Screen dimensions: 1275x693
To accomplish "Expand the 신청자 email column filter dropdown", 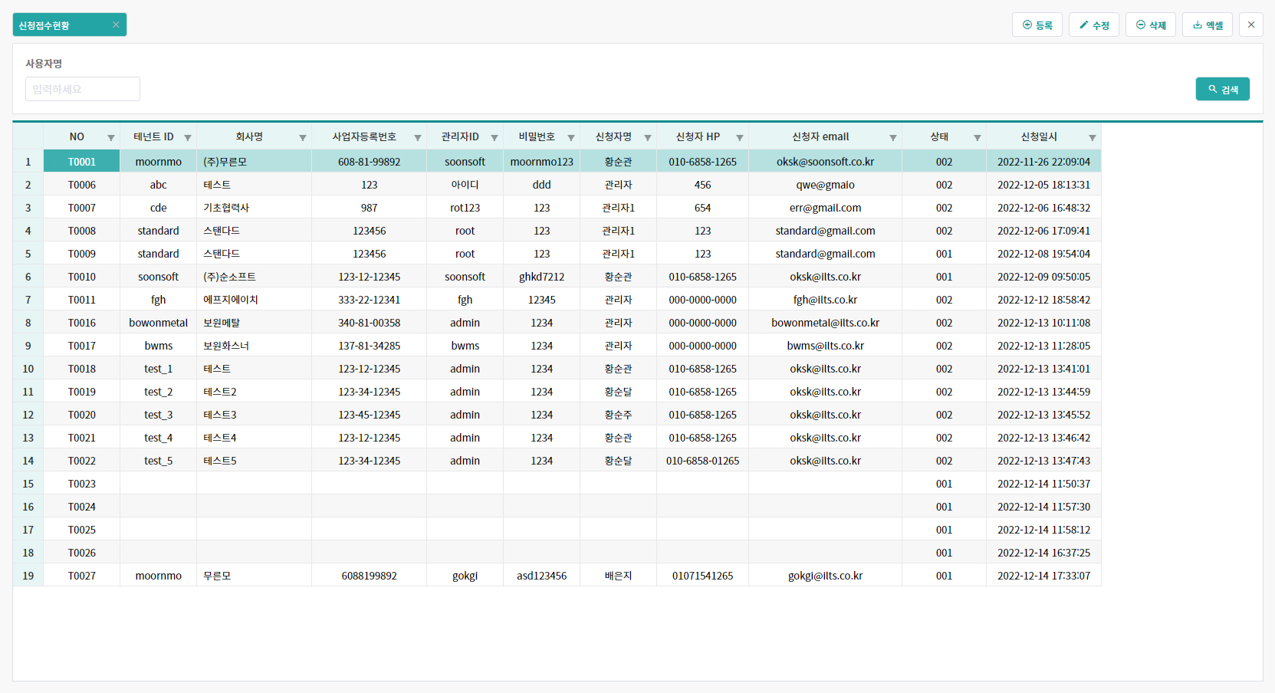I will click(893, 138).
